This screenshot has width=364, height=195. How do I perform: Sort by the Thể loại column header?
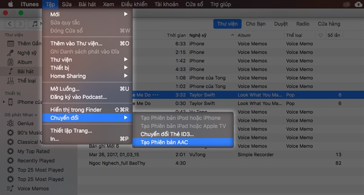[294, 36]
